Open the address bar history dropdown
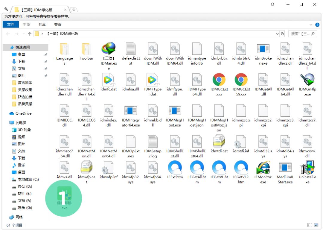Screen dimensions: 323x231 click(x=277, y=34)
